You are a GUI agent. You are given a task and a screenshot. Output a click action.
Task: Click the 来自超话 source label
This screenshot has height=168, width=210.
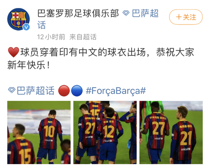click(x=83, y=37)
